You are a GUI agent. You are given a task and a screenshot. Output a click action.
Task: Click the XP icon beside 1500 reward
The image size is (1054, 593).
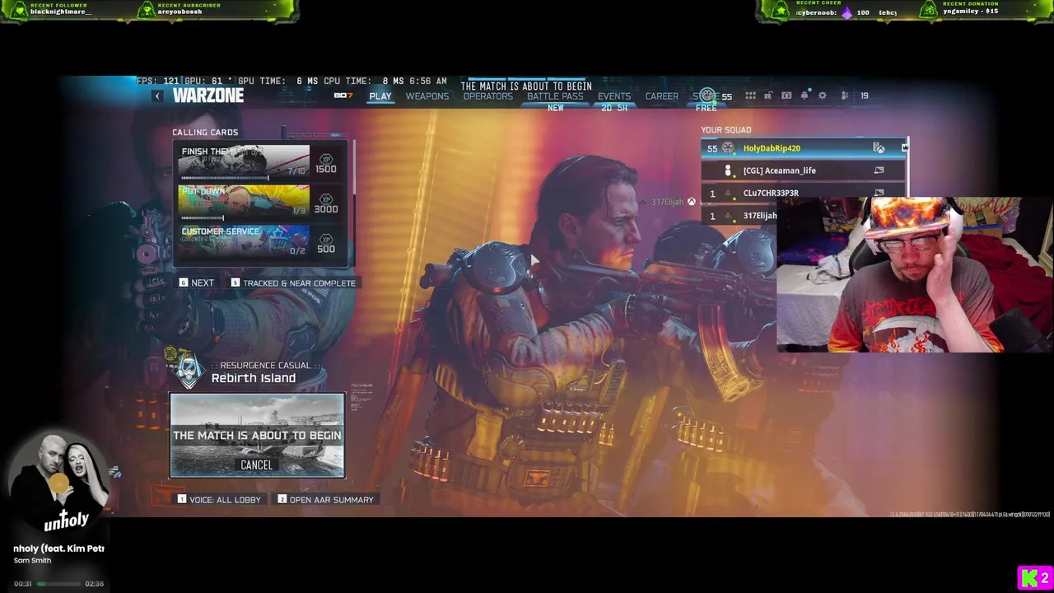click(x=326, y=158)
